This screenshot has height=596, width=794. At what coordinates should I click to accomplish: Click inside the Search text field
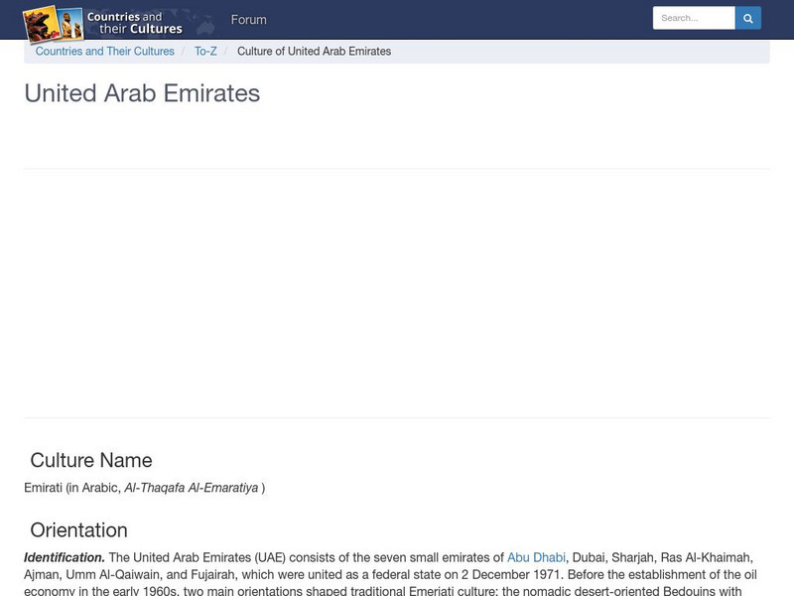tap(695, 17)
